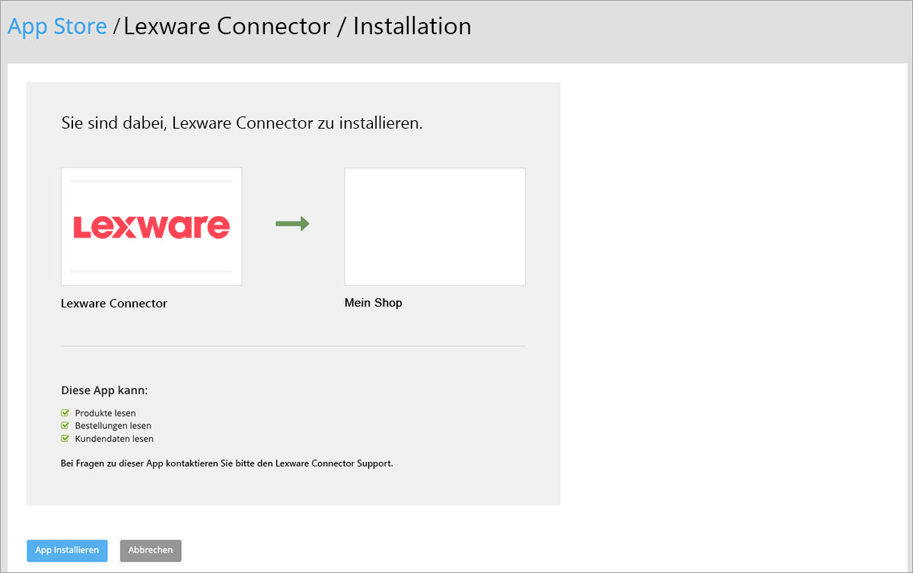Screen dimensions: 913x573
Task: Click the App Installieren button
Action: (67, 550)
